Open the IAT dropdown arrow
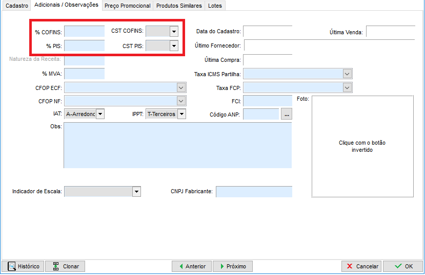This screenshot has height=275, width=425. click(100, 114)
